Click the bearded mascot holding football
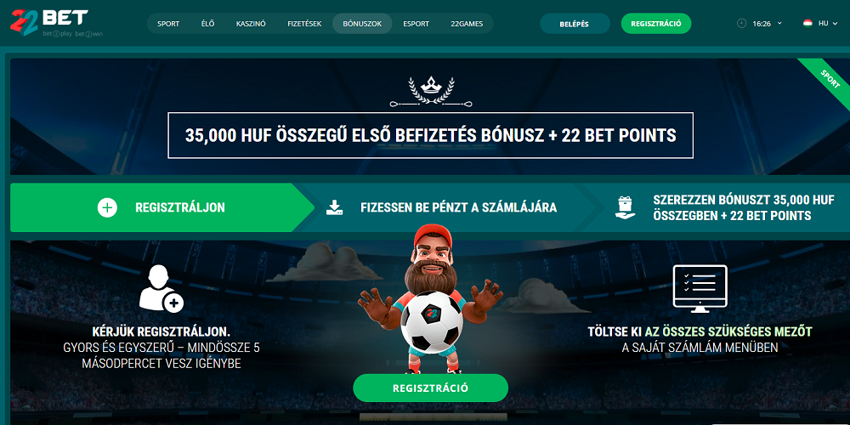850x425 pixels. pos(430,298)
